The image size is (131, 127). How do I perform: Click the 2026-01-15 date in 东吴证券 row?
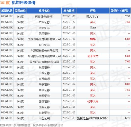69,67
